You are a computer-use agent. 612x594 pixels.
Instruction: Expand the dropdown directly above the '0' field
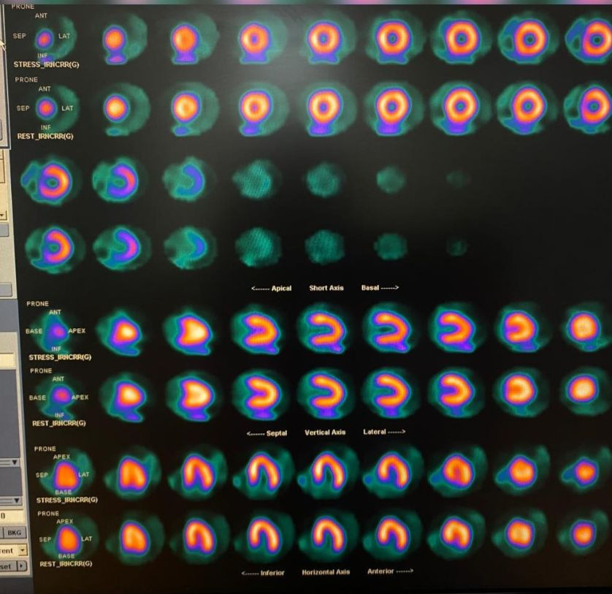(x=16, y=501)
